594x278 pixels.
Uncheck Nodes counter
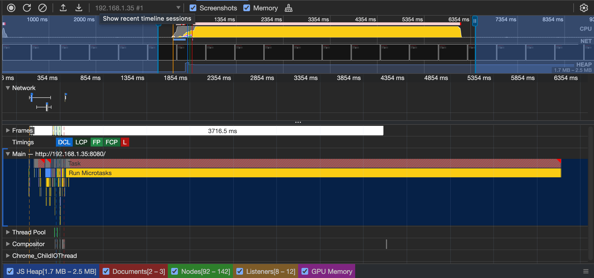175,271
